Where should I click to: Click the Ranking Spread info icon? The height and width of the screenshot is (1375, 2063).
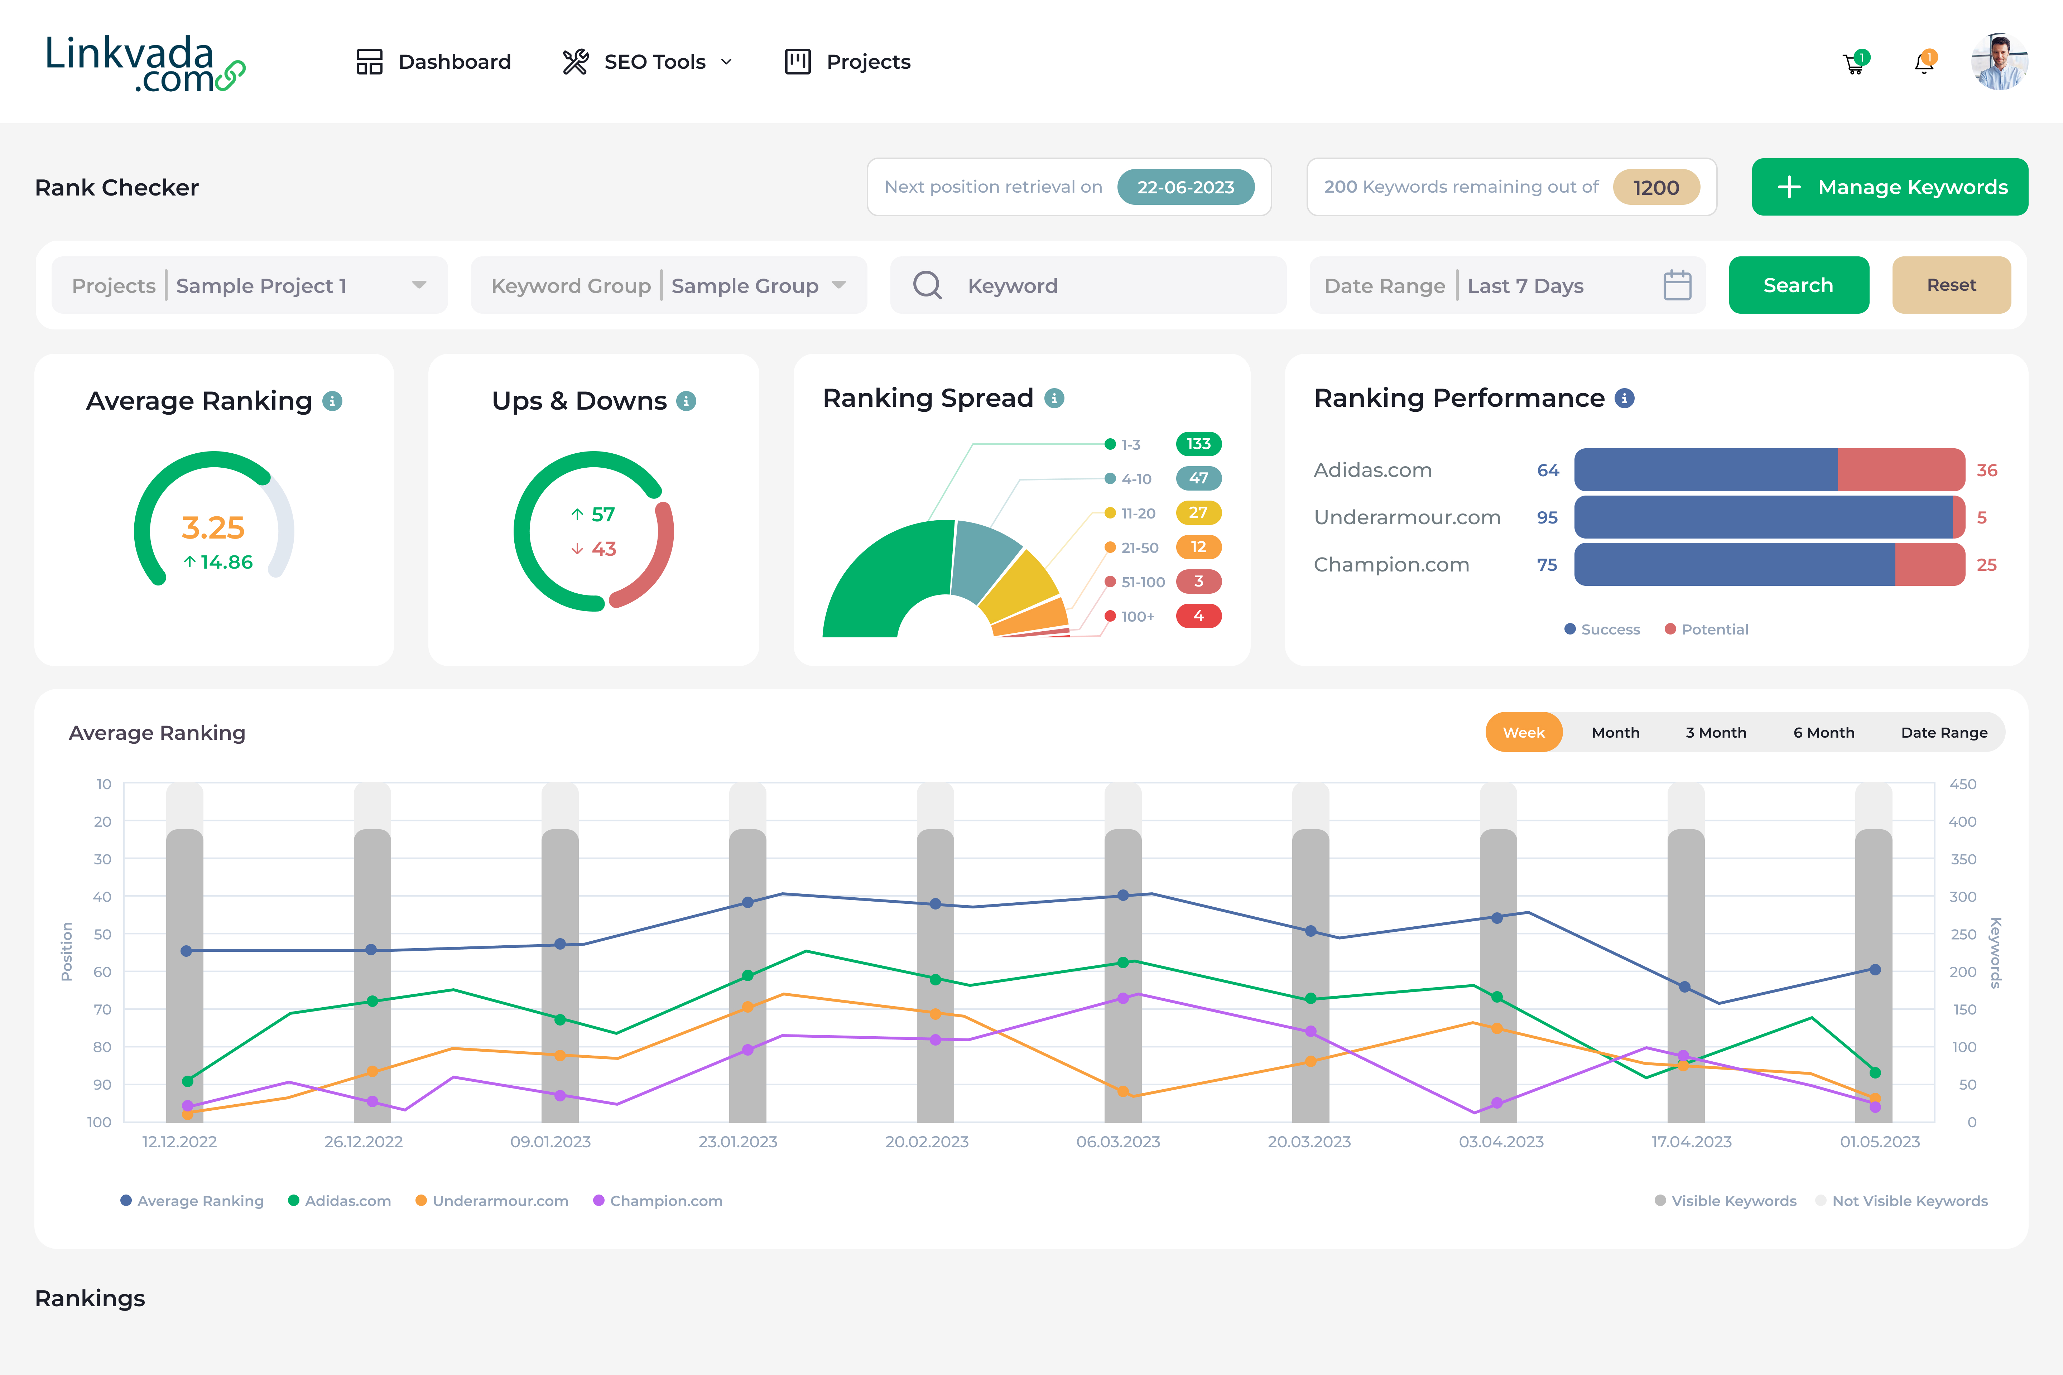coord(1054,398)
